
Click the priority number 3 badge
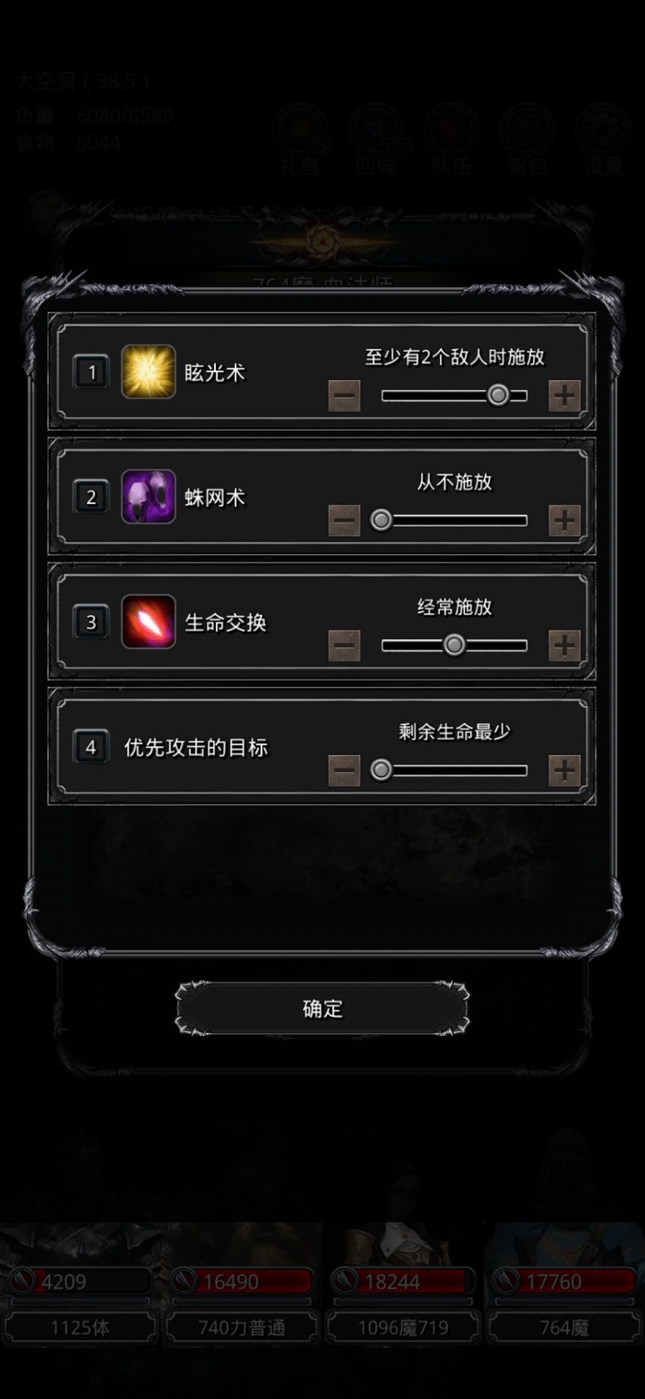91,622
